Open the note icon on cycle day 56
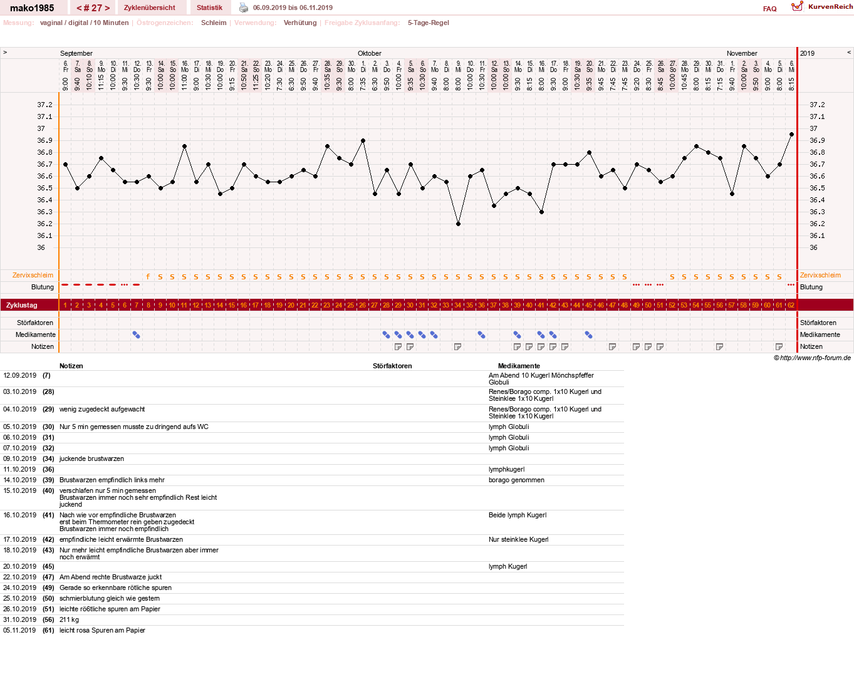The image size is (854, 699). (719, 346)
